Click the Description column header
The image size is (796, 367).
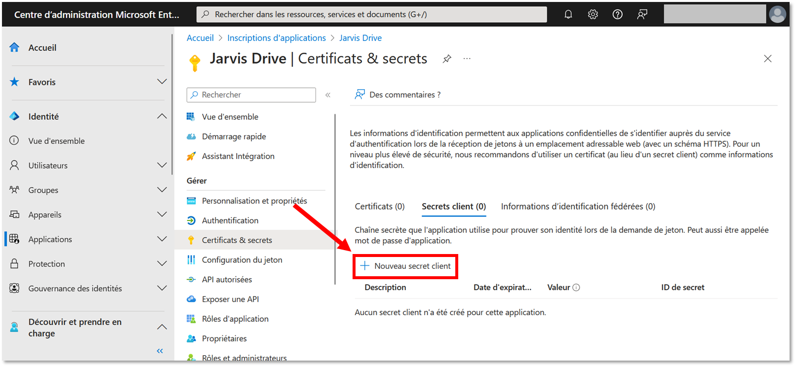pyautogui.click(x=385, y=288)
